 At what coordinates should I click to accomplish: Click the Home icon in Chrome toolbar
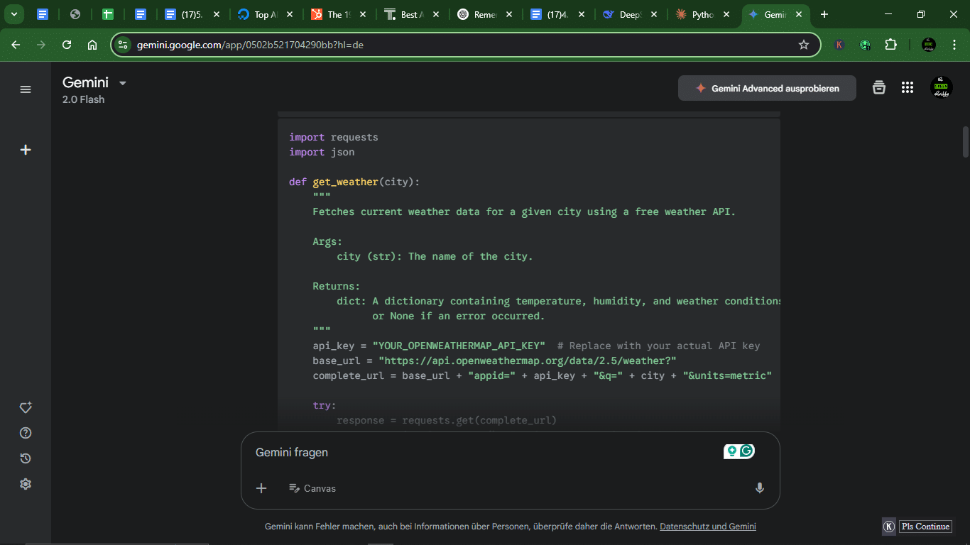pos(92,45)
